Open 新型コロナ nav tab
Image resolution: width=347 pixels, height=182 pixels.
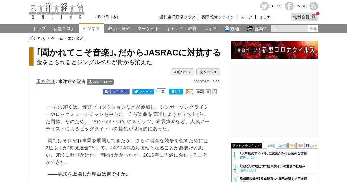click(x=64, y=29)
